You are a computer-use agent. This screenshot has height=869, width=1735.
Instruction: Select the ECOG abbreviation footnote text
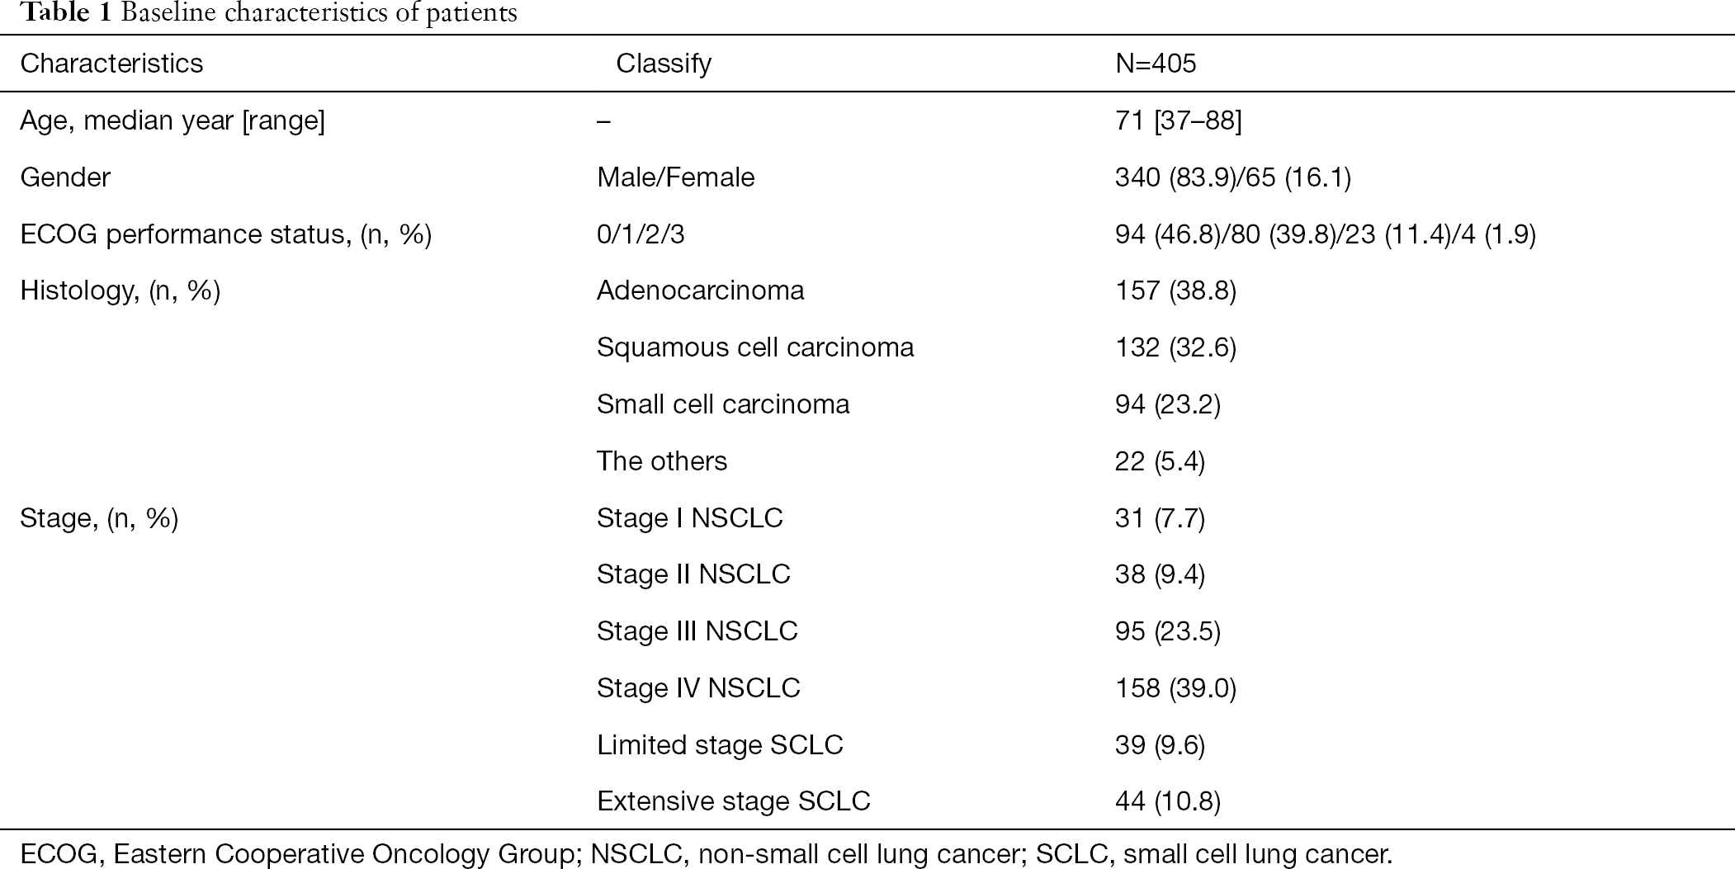(x=706, y=854)
